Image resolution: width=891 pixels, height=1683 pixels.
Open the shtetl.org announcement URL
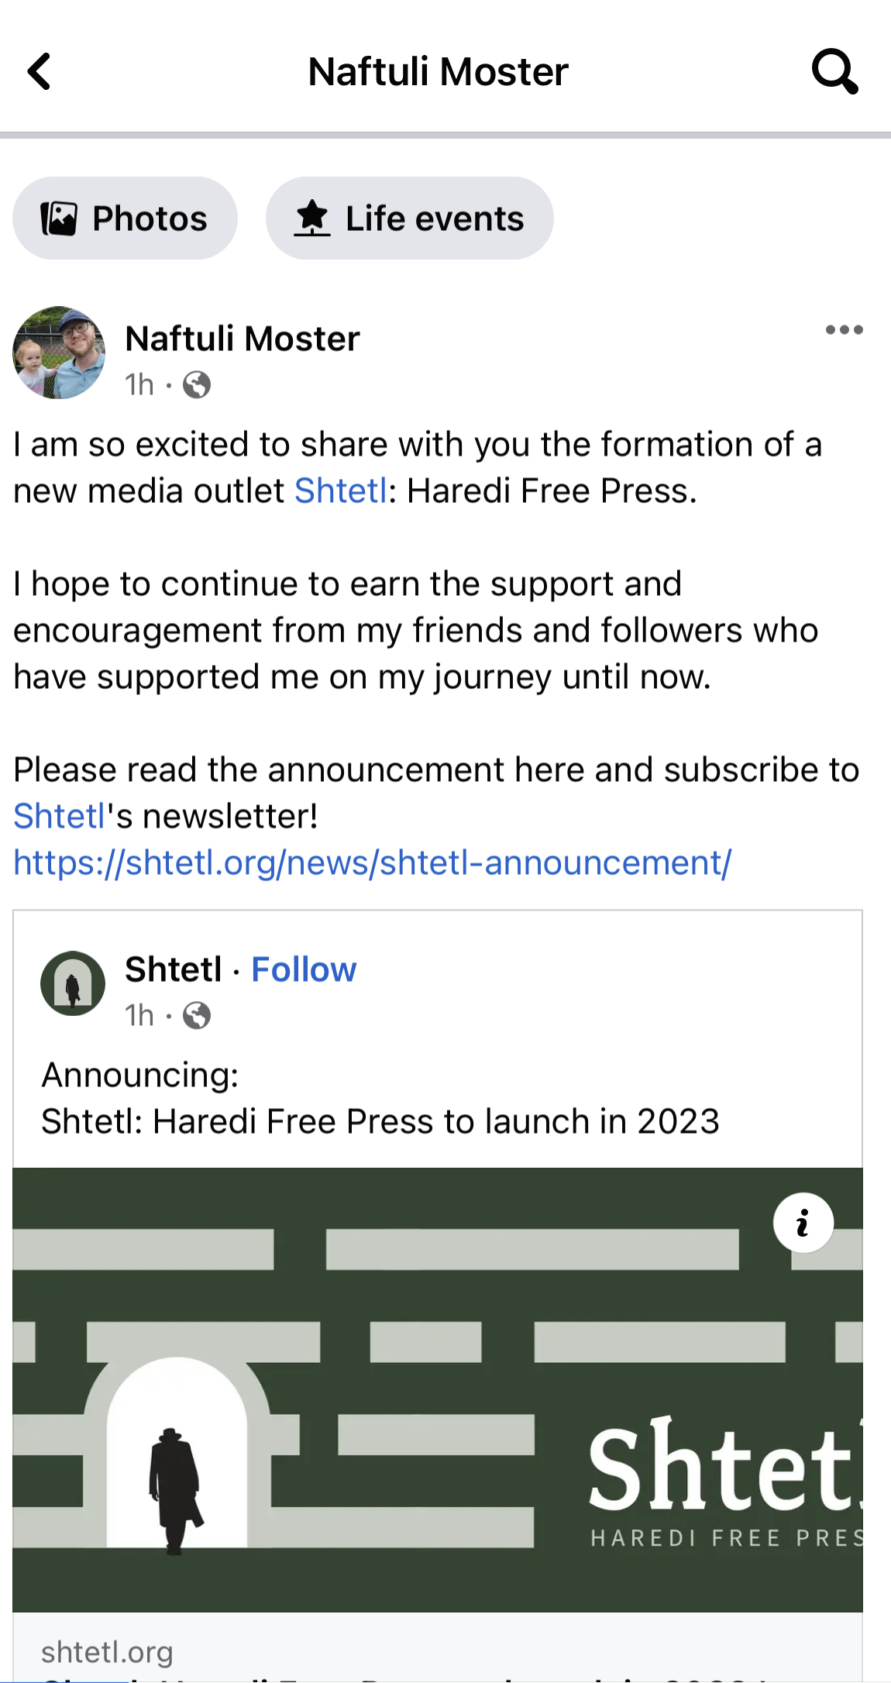[x=372, y=863]
